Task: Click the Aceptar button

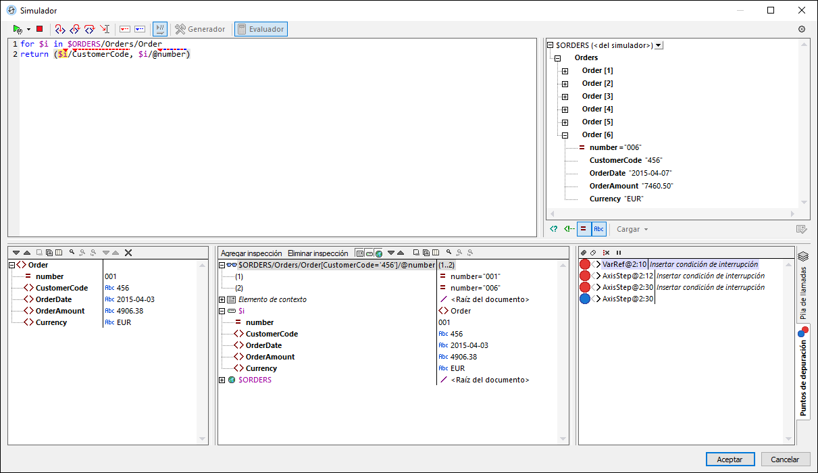Action: pos(730,459)
